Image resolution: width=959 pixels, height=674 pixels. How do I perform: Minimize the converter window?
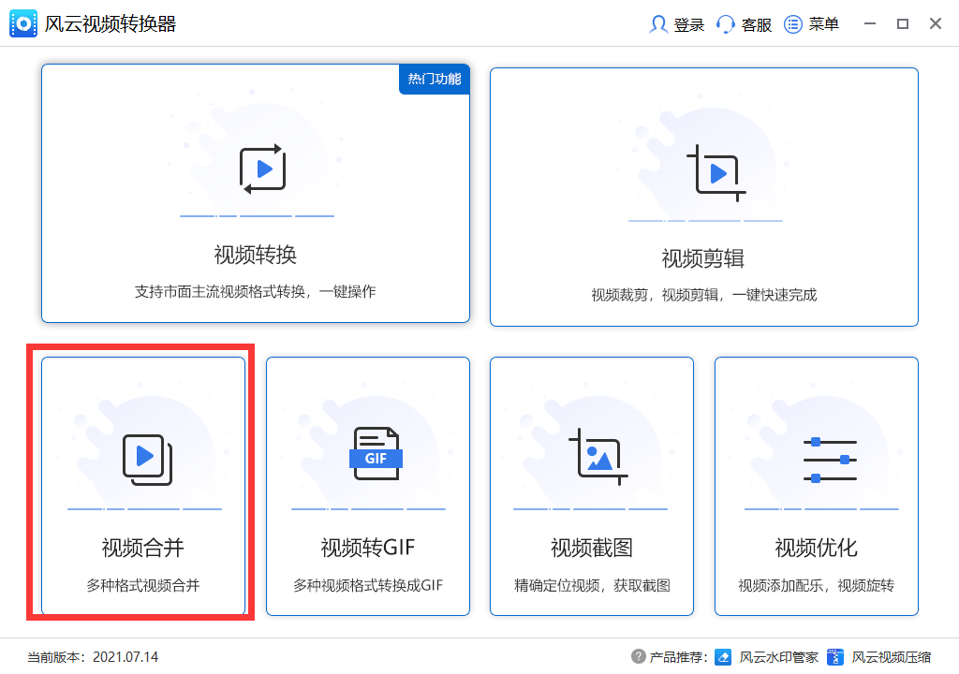point(870,23)
